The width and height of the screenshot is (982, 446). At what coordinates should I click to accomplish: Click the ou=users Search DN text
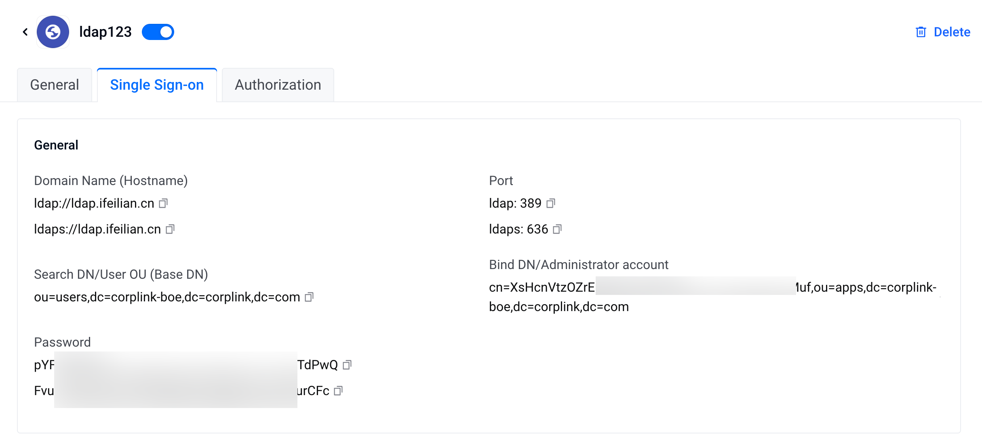tap(167, 297)
